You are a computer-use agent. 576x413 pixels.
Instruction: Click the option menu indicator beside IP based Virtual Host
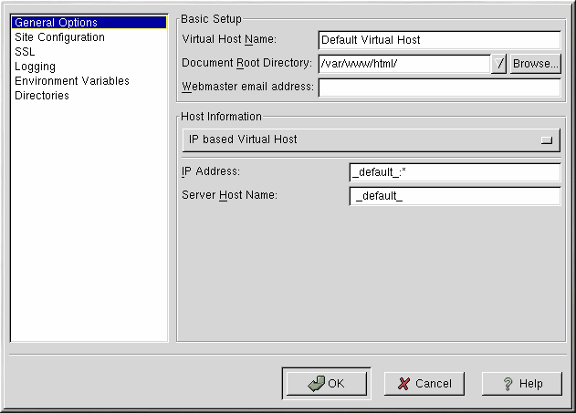click(x=547, y=139)
